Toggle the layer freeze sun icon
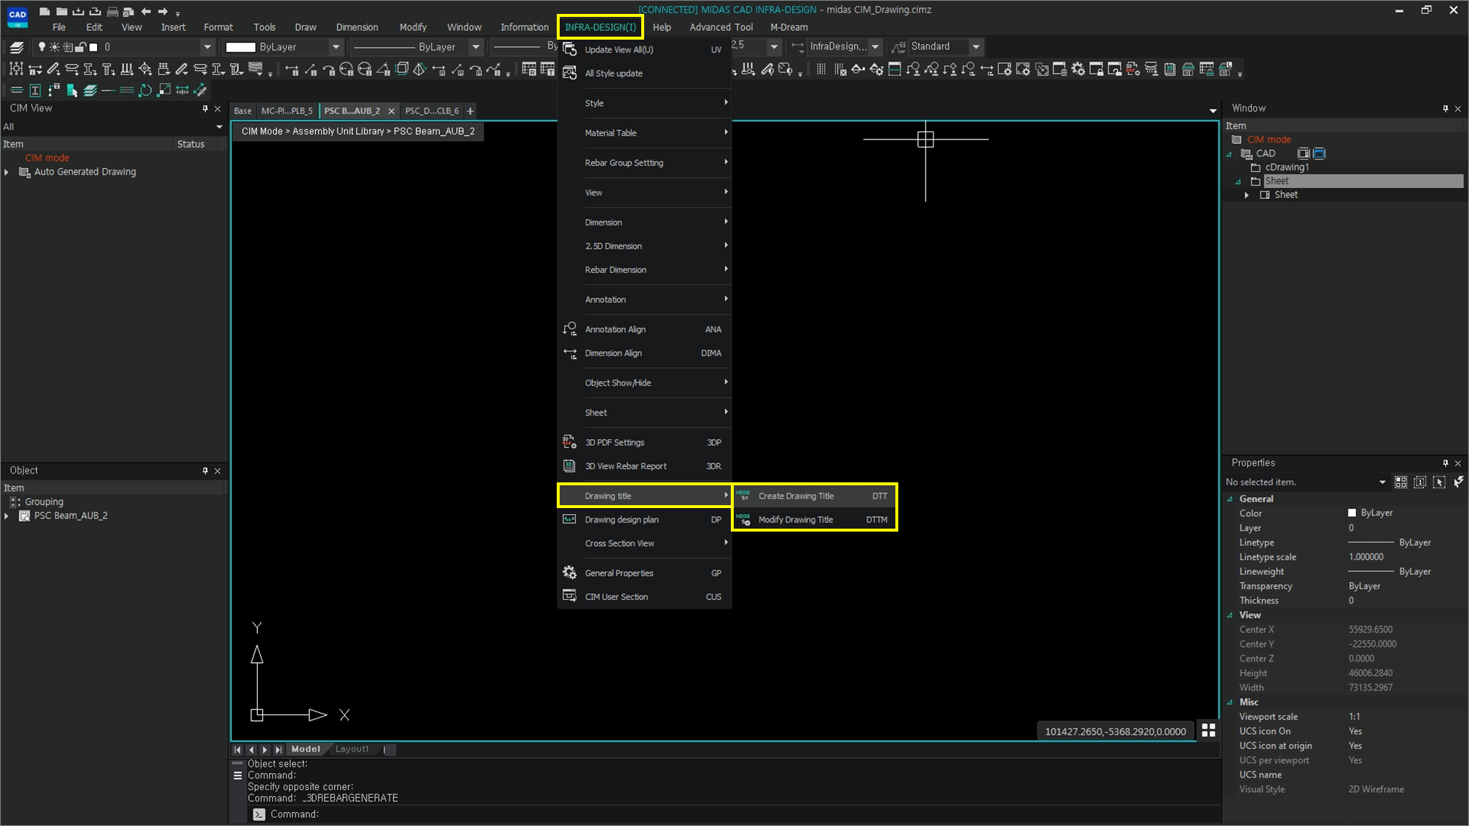 point(54,47)
